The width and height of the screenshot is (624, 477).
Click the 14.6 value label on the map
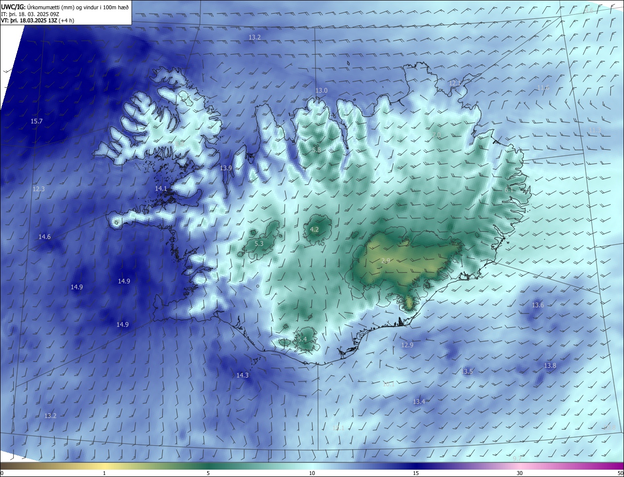44,237
